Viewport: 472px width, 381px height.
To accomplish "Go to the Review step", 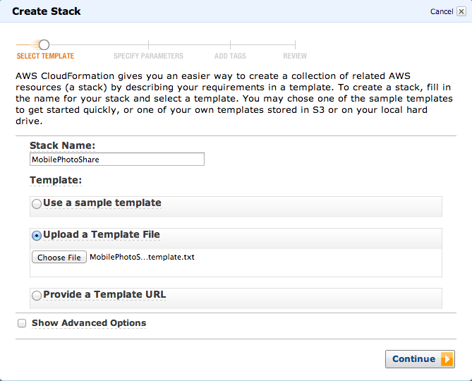I will [295, 56].
